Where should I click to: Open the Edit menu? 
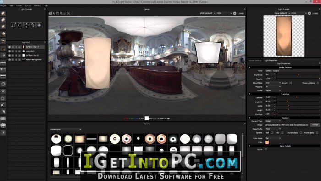pos(11,6)
